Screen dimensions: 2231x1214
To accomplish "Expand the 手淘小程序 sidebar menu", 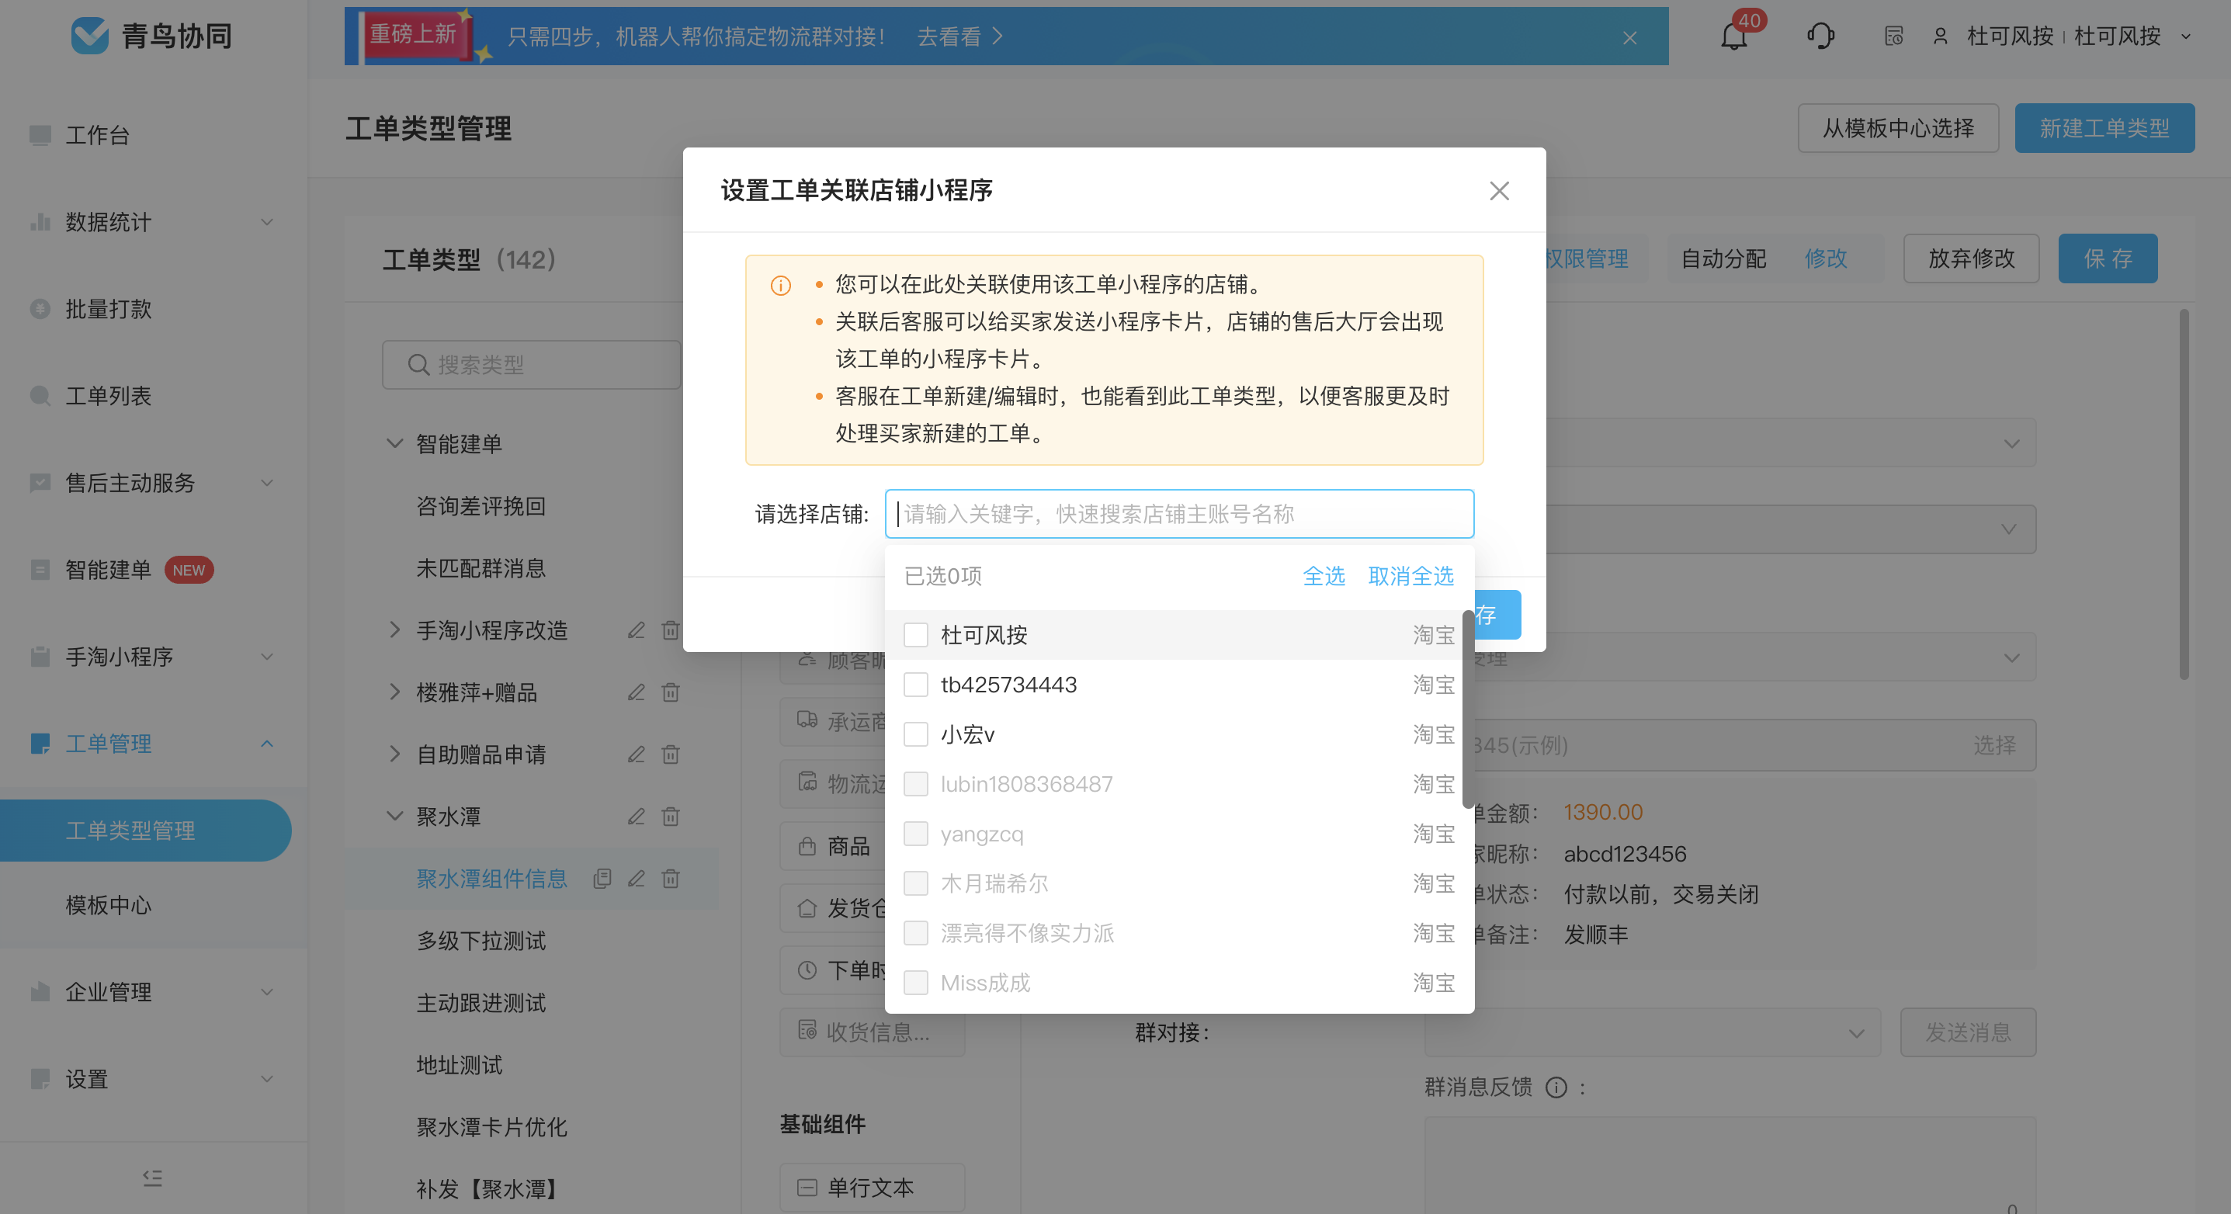I will coord(267,657).
